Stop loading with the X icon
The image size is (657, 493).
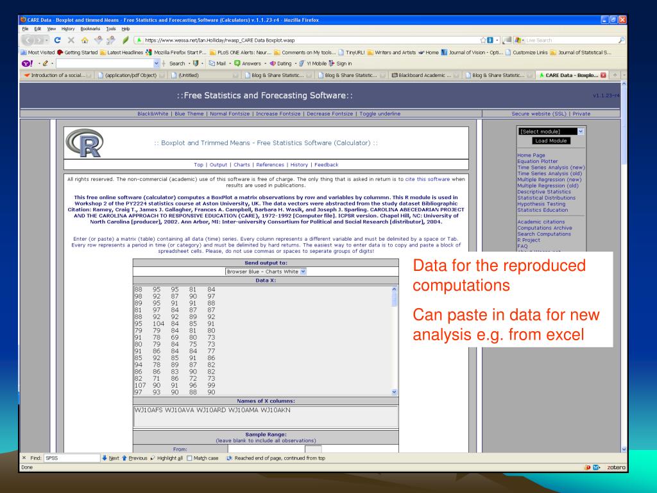pyautogui.click(x=71, y=40)
